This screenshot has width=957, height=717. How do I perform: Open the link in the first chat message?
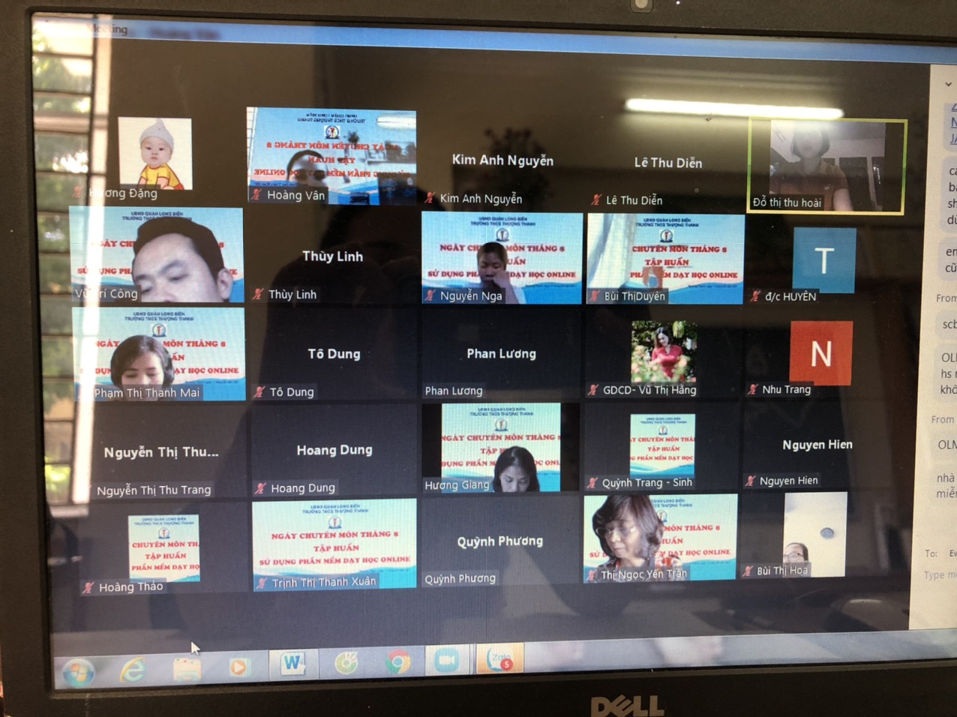click(x=952, y=123)
